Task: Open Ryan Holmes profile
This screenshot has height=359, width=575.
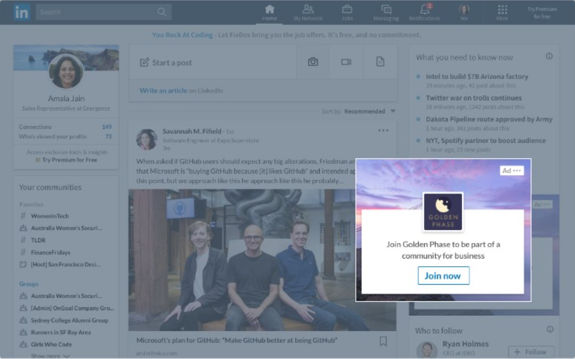Action: coord(465,344)
